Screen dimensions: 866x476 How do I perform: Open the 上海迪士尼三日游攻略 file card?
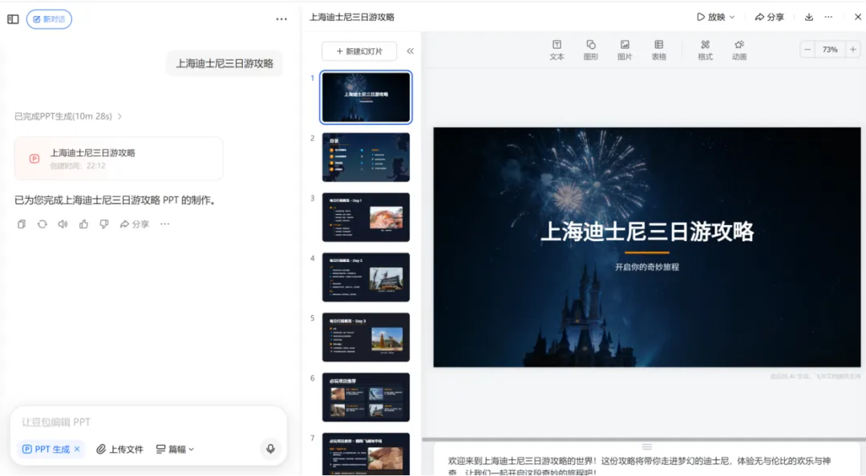click(x=119, y=159)
